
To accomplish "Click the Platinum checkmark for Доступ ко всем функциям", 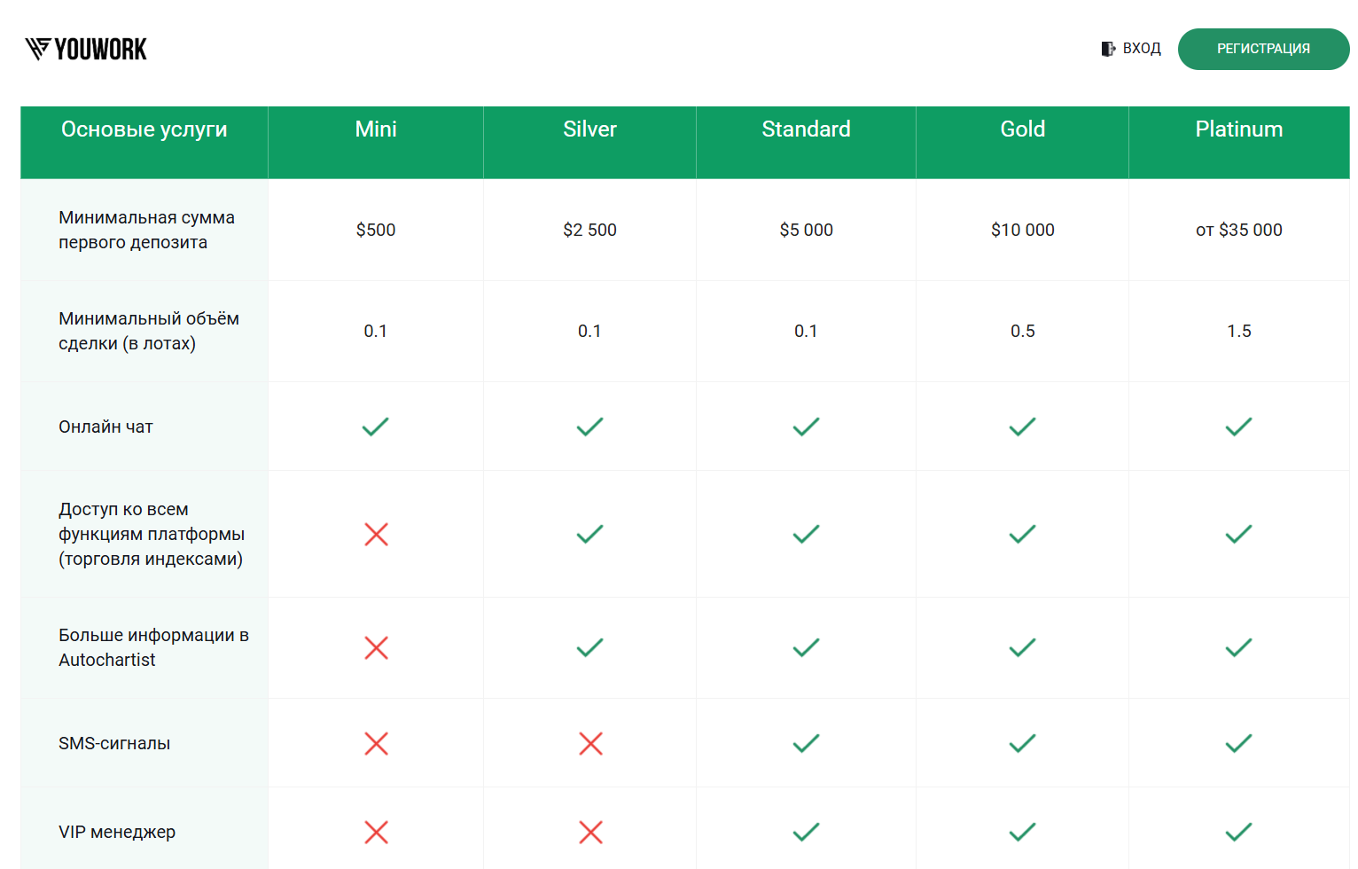I will [1239, 534].
